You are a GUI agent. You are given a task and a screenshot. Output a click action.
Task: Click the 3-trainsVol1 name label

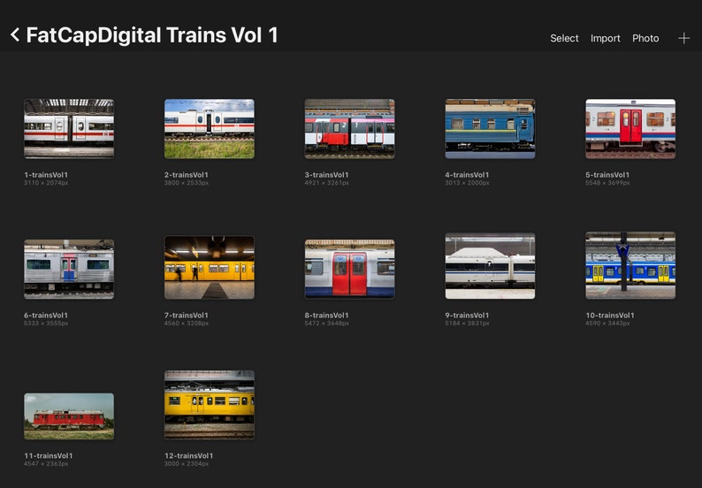tap(327, 175)
